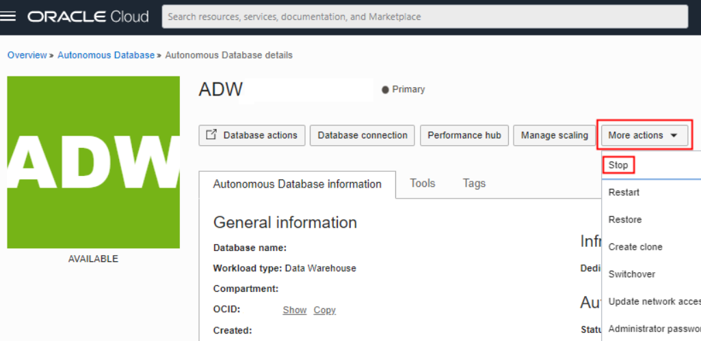Screen dimensions: 701x341
Task: Click the Database connection button
Action: point(362,135)
